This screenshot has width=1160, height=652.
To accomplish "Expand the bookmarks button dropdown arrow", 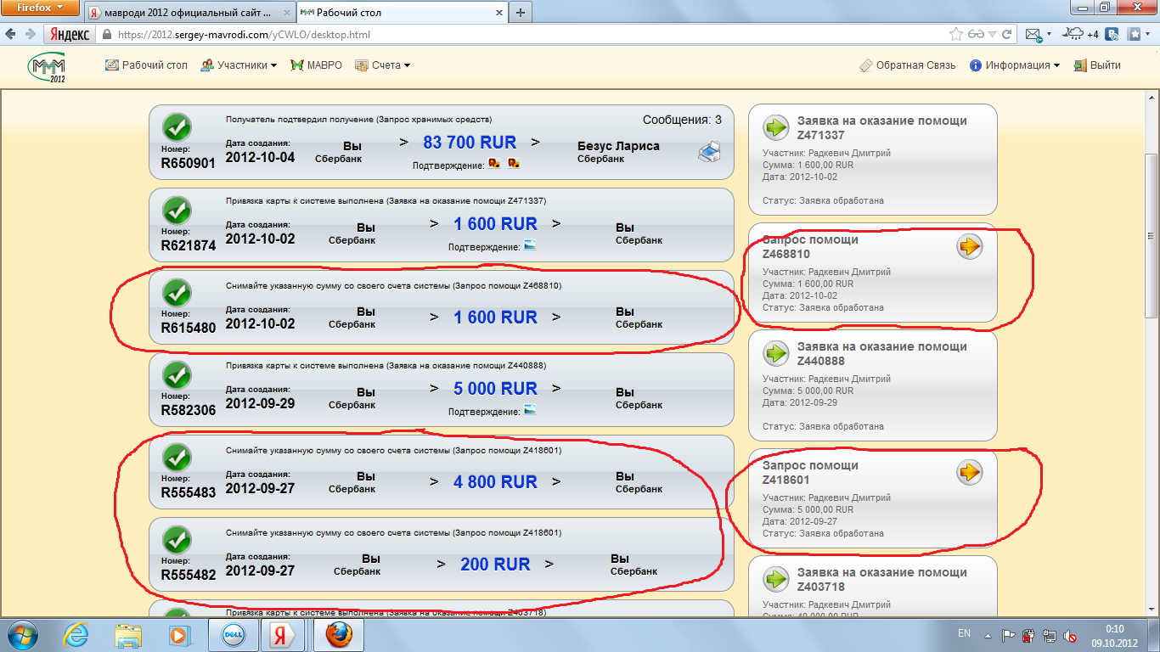I will [1148, 35].
